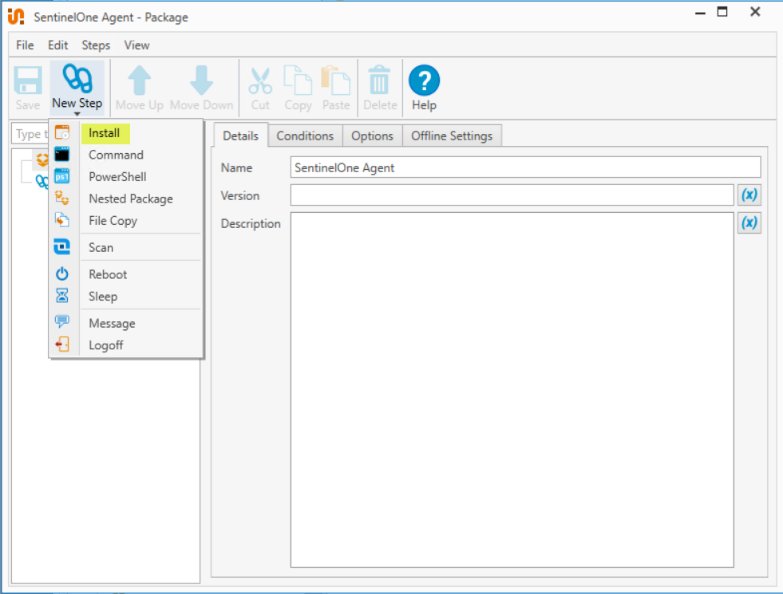The width and height of the screenshot is (783, 594).
Task: Click the File Copy step icon
Action: [62, 220]
